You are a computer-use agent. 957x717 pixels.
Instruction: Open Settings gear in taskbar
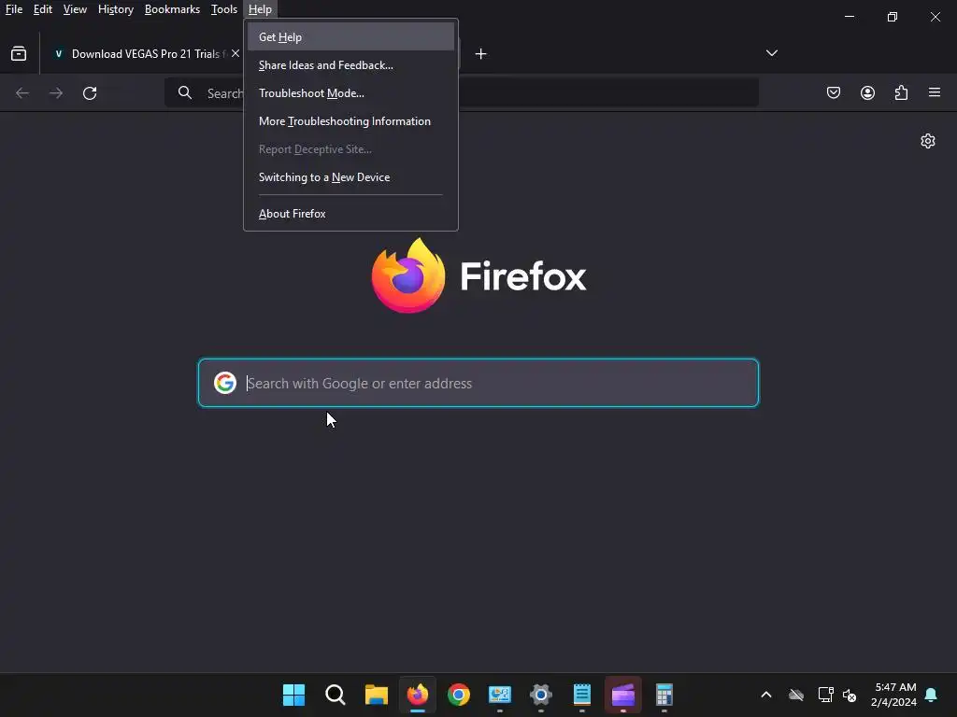541,695
